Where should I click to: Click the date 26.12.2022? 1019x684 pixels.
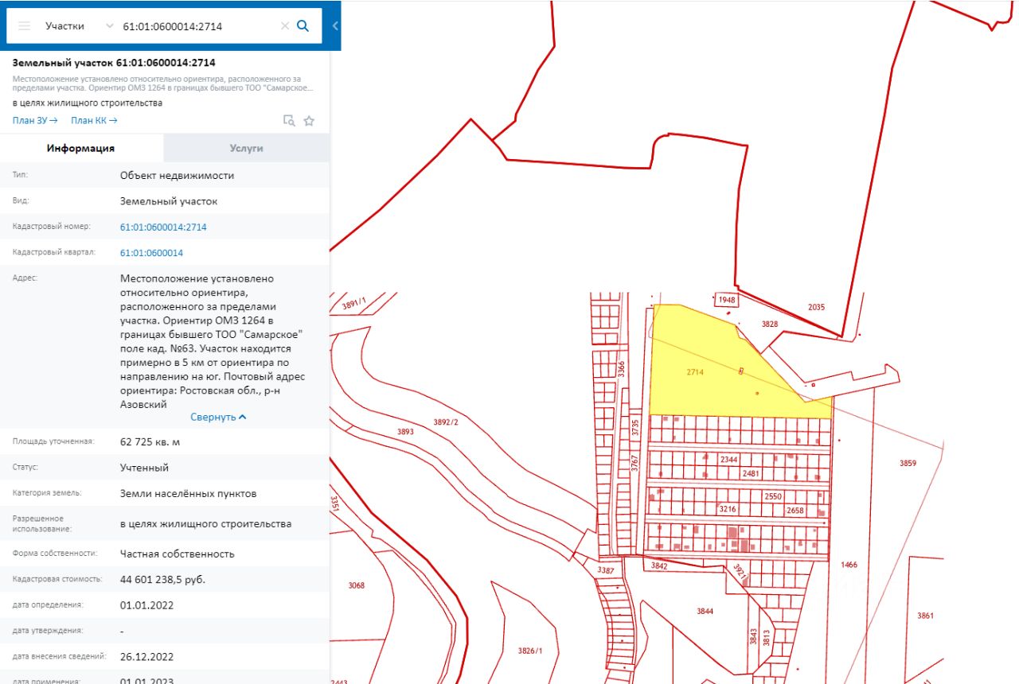pos(146,657)
